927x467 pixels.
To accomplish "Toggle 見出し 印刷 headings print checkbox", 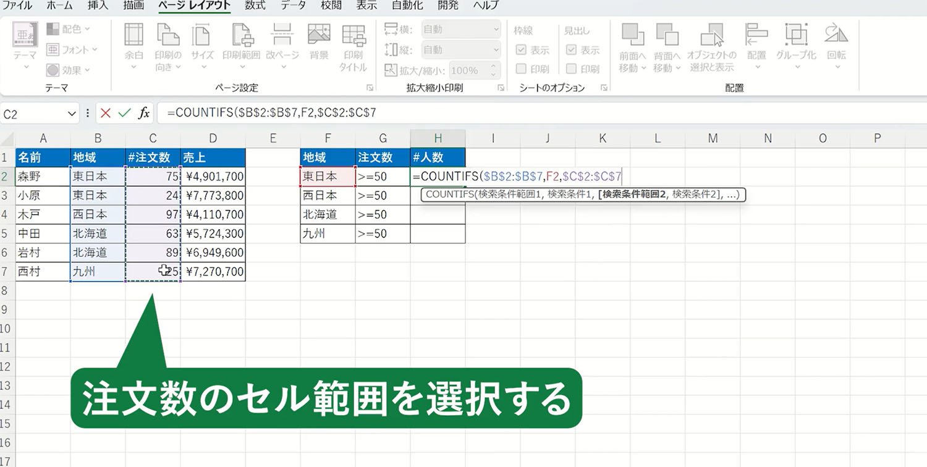I will (x=572, y=69).
